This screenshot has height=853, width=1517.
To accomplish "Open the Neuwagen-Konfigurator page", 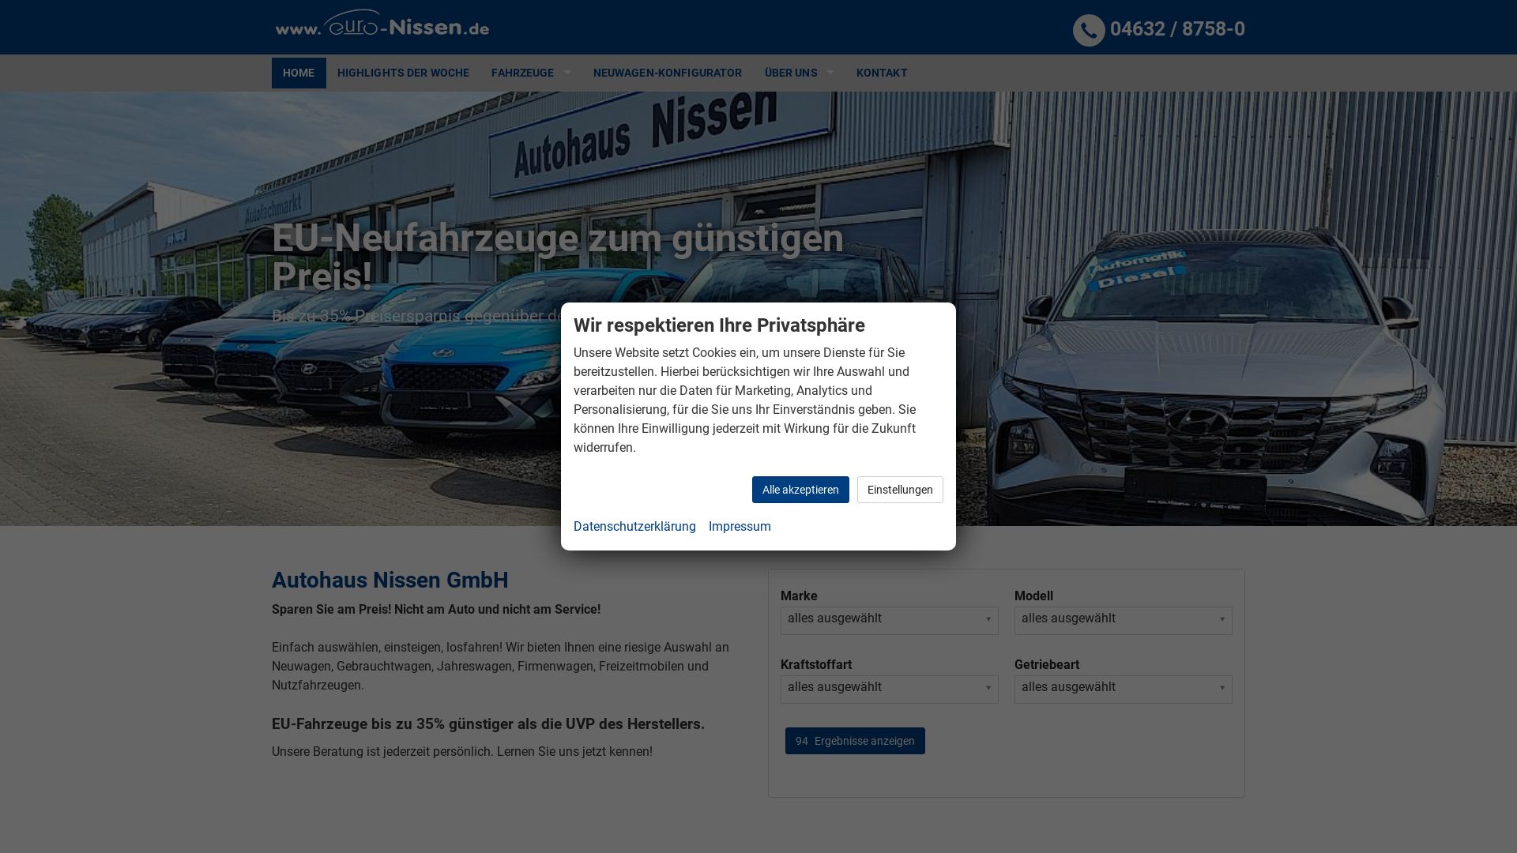I will tap(668, 73).
